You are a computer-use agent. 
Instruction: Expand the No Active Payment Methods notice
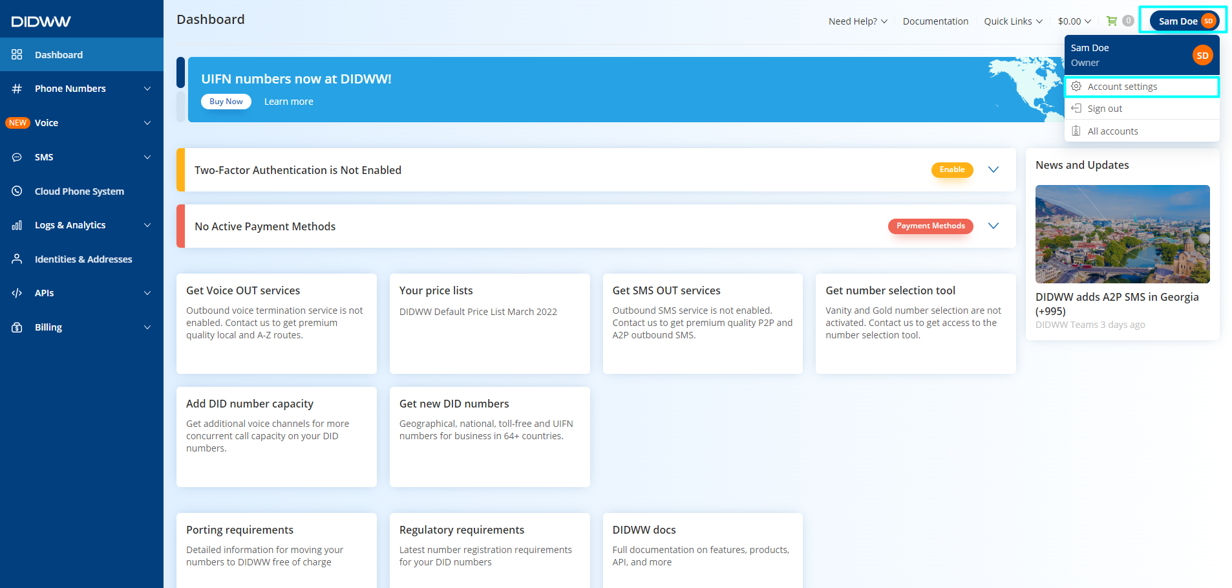993,226
